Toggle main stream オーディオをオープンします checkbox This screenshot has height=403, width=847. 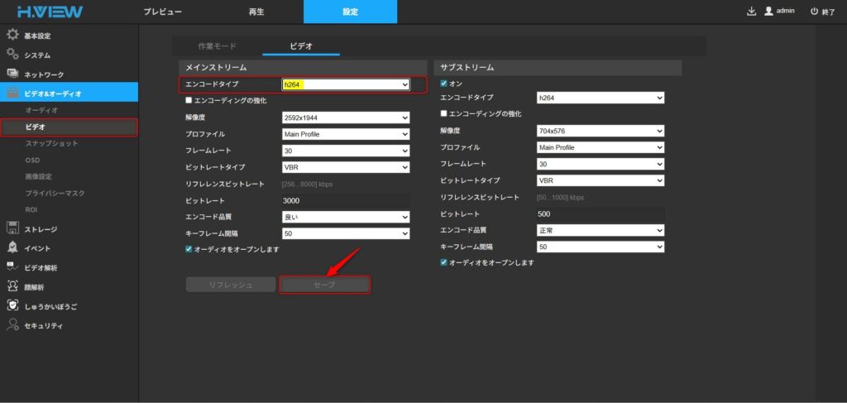click(189, 250)
